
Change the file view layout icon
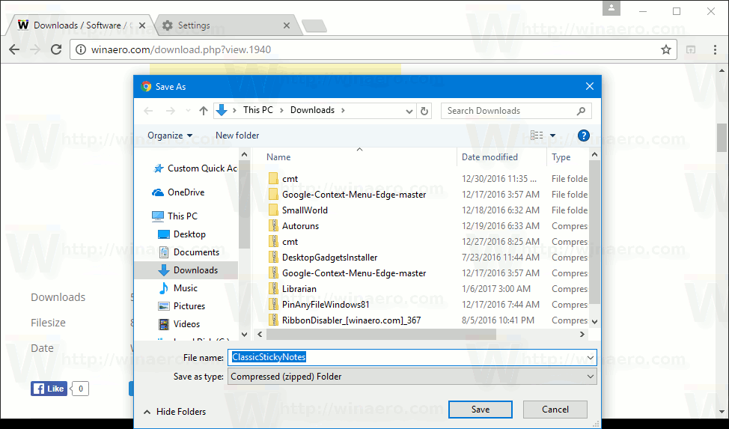(537, 136)
